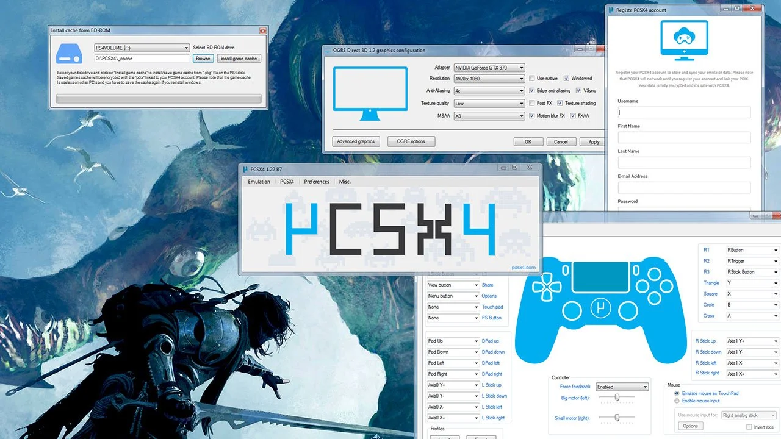781x439 pixels.
Task: Open the Emulation menu
Action: (x=259, y=182)
